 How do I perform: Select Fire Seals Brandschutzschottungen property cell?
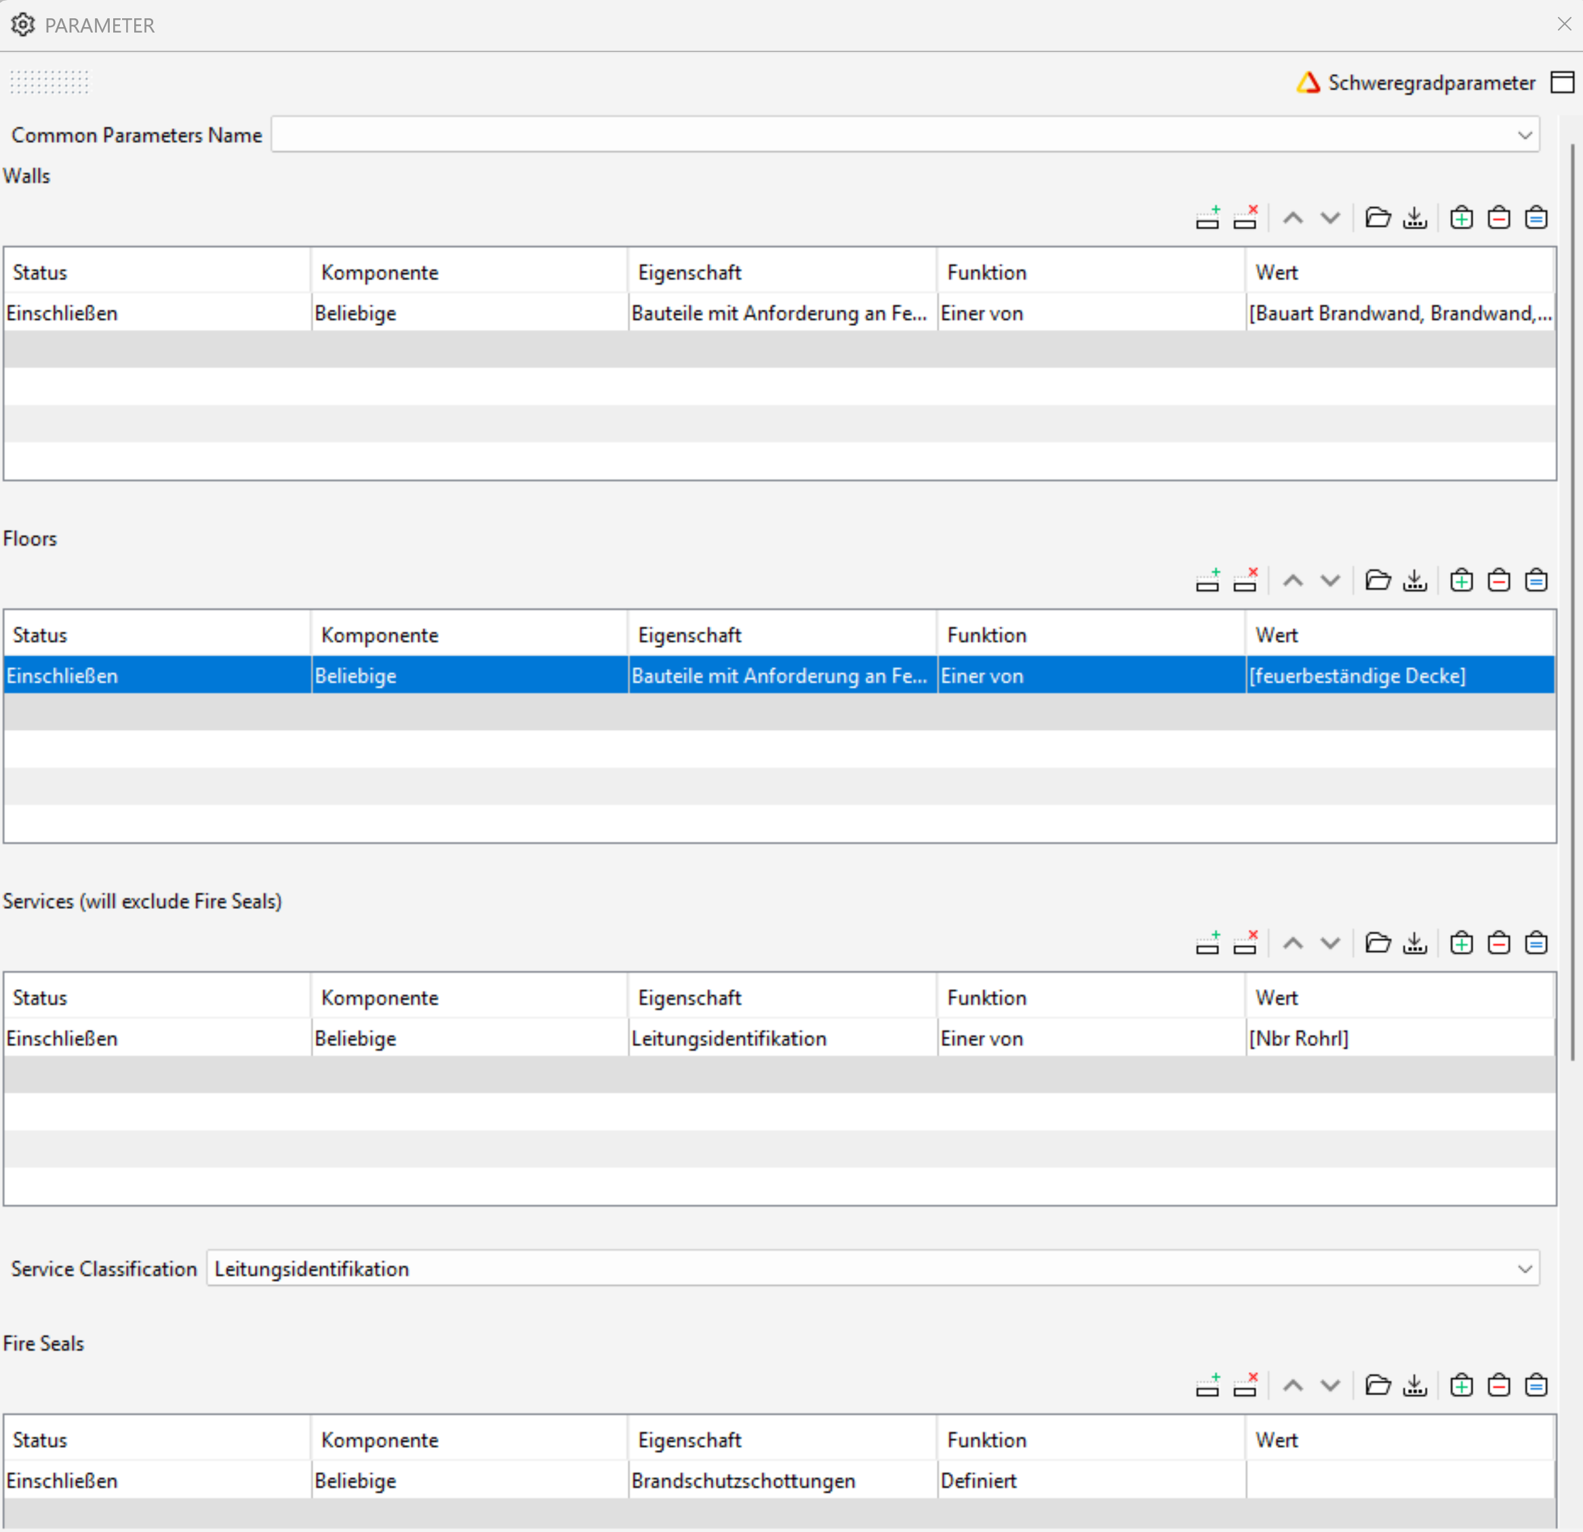pos(782,1481)
